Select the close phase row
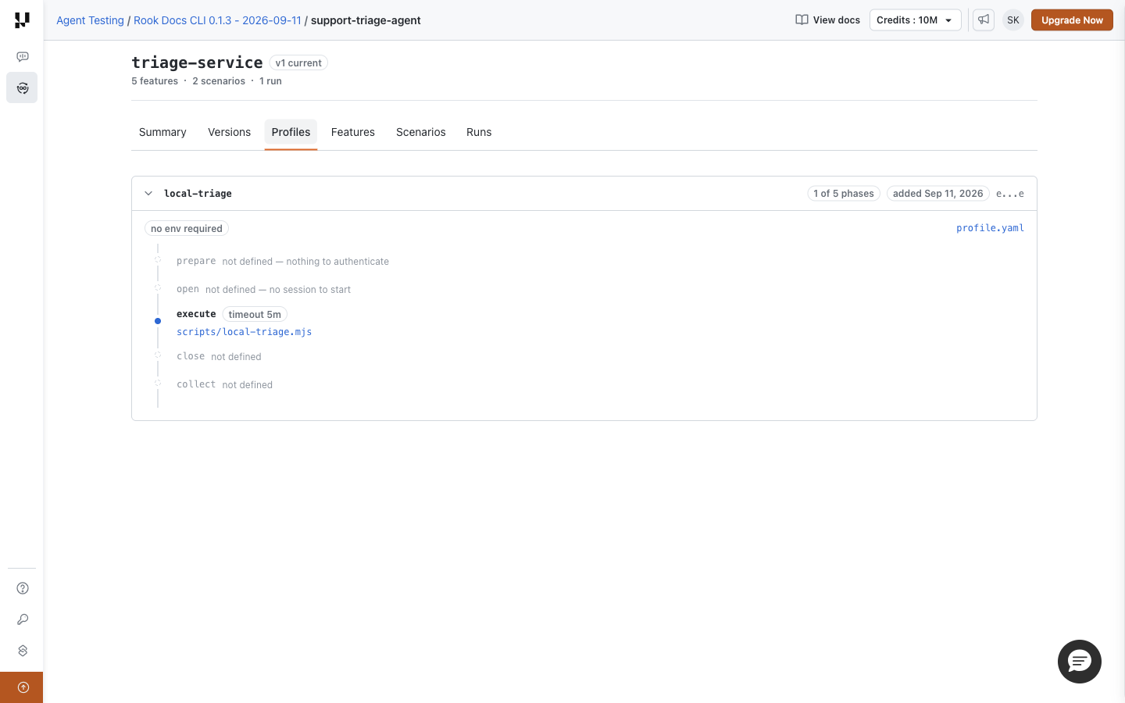 click(x=219, y=357)
